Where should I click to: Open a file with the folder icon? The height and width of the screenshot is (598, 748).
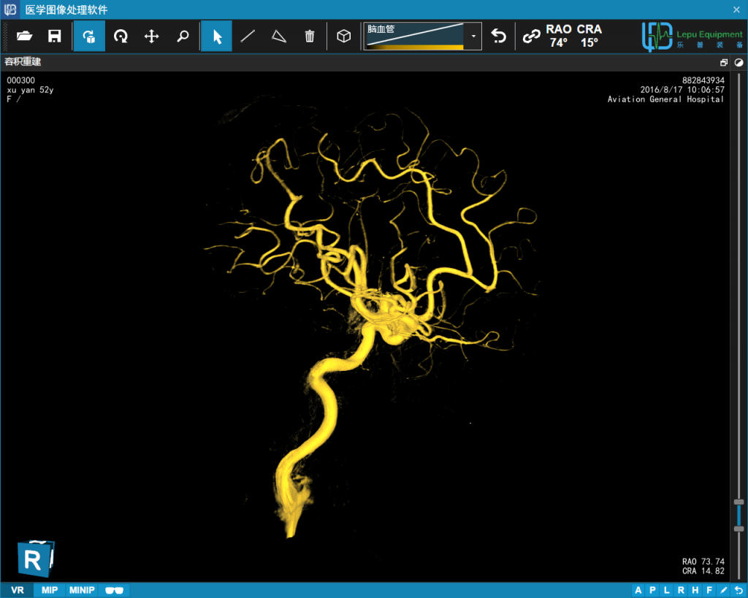tap(24, 36)
